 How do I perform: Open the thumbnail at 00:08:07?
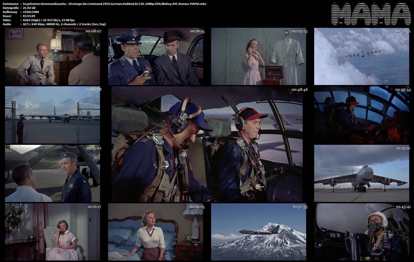pos(53,57)
